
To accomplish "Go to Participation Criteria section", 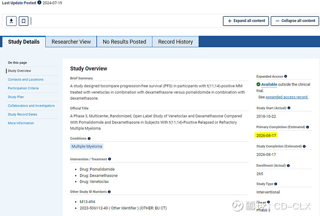I will [x=23, y=88].
